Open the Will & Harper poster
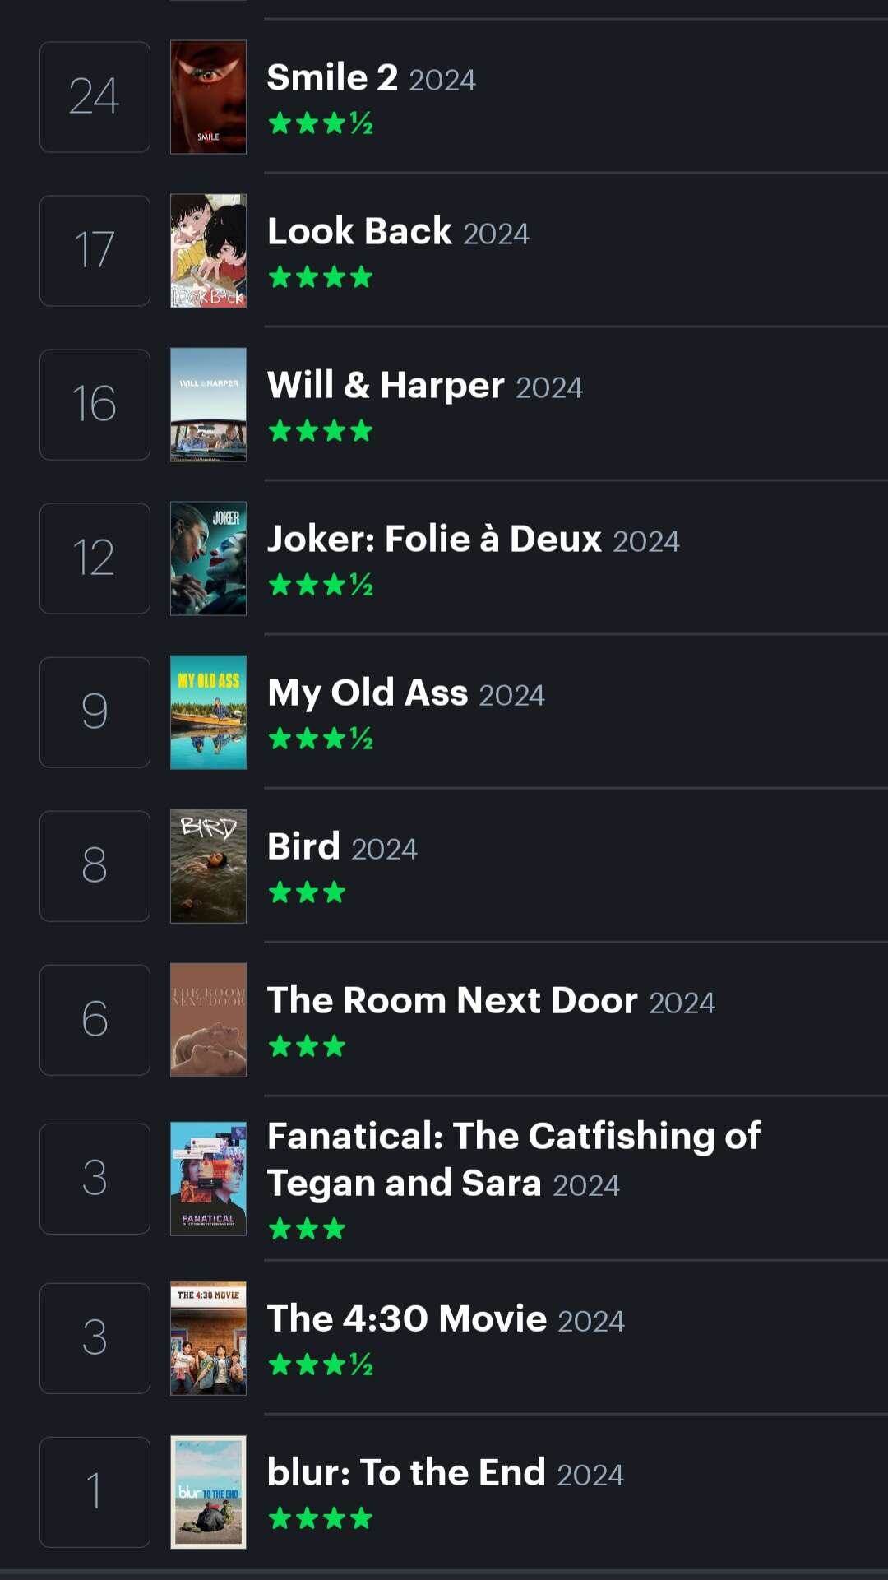 pyautogui.click(x=208, y=405)
